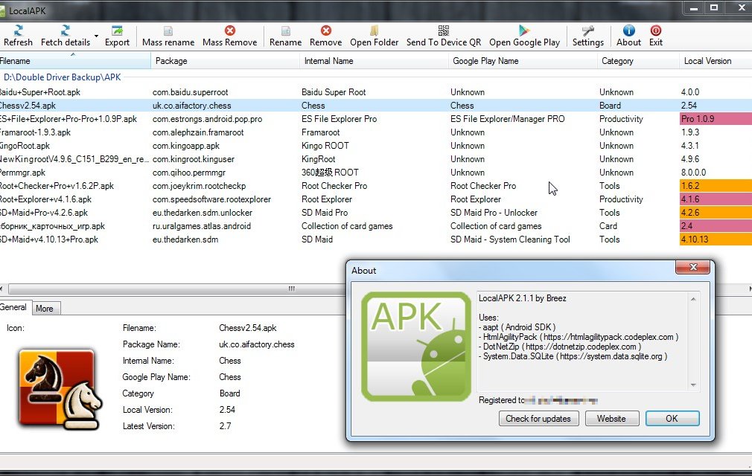Minimize the LocalAPK window
The image size is (752, 476).
pyautogui.click(x=694, y=8)
